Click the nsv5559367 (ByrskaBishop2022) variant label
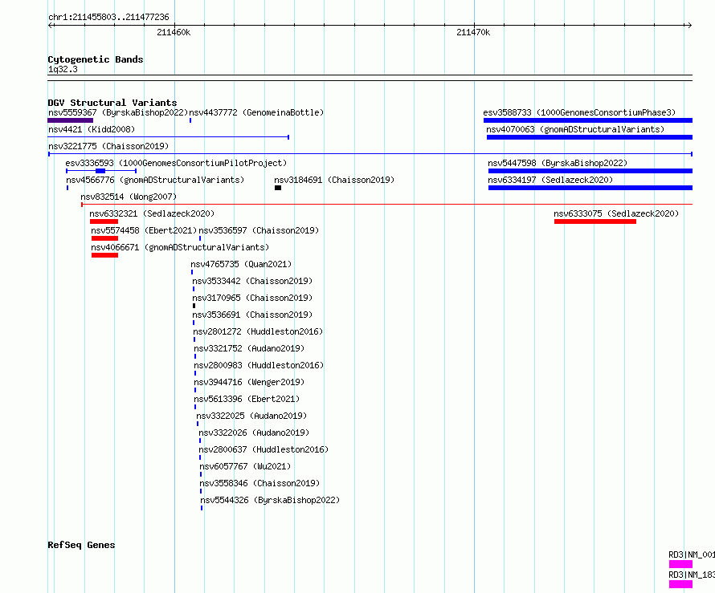 click(x=118, y=112)
